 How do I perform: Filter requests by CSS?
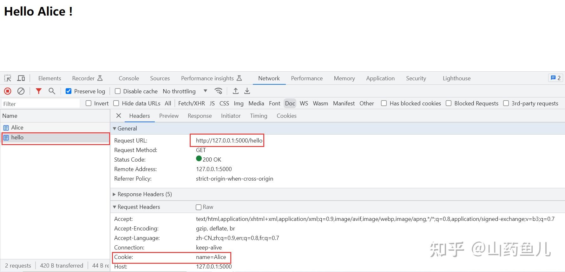224,103
